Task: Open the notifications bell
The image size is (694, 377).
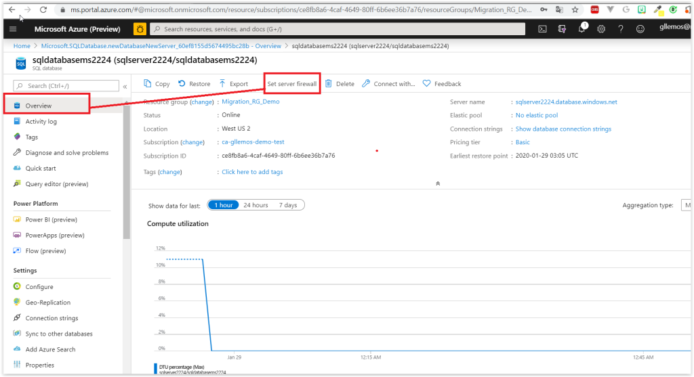Action: coord(582,28)
